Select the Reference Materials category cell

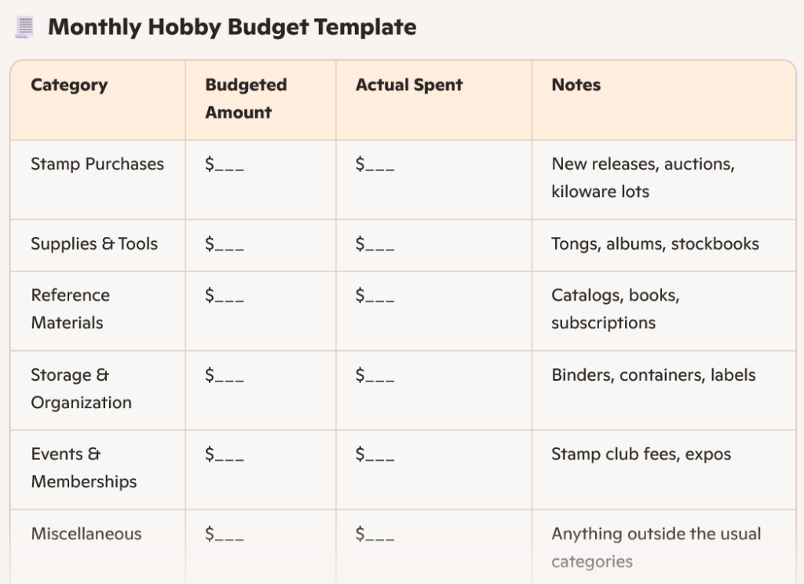pos(71,309)
